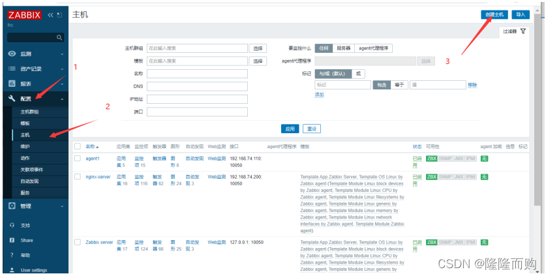Viewport: 546px width, 276px height.
Task: Select 或 tag mode
Action: (x=358, y=74)
